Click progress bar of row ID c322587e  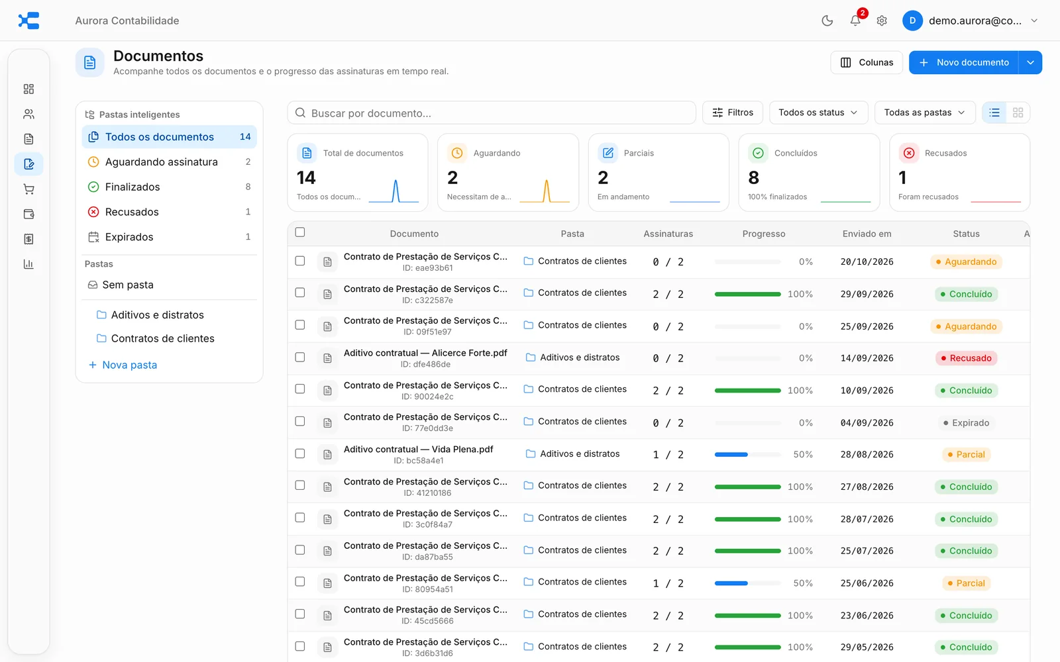coord(747,294)
